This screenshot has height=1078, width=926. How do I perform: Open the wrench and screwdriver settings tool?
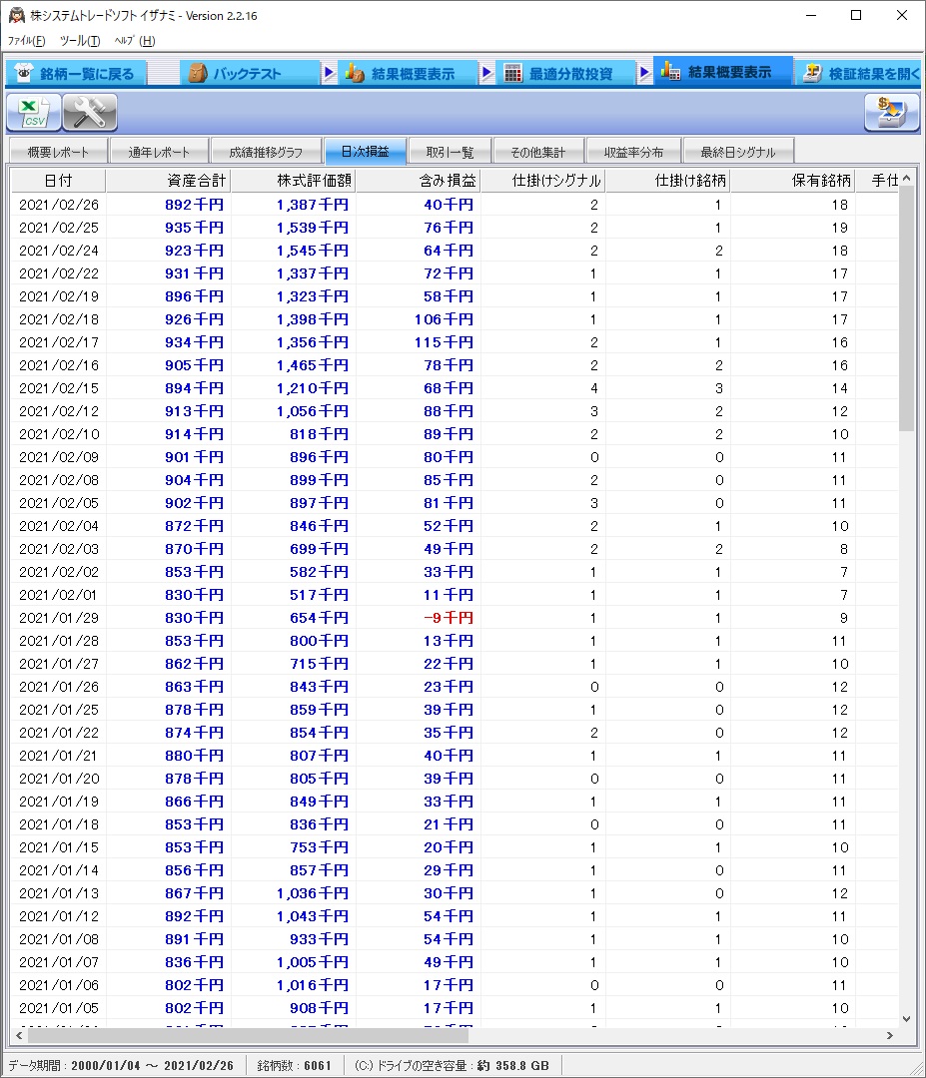(x=90, y=113)
